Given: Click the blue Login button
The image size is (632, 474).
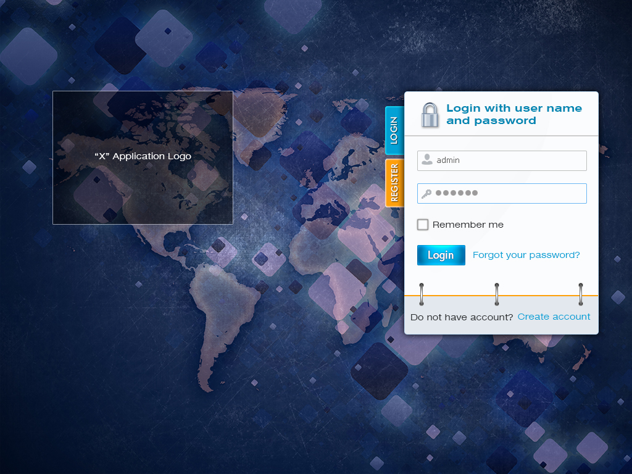Looking at the screenshot, I should pyautogui.click(x=441, y=255).
